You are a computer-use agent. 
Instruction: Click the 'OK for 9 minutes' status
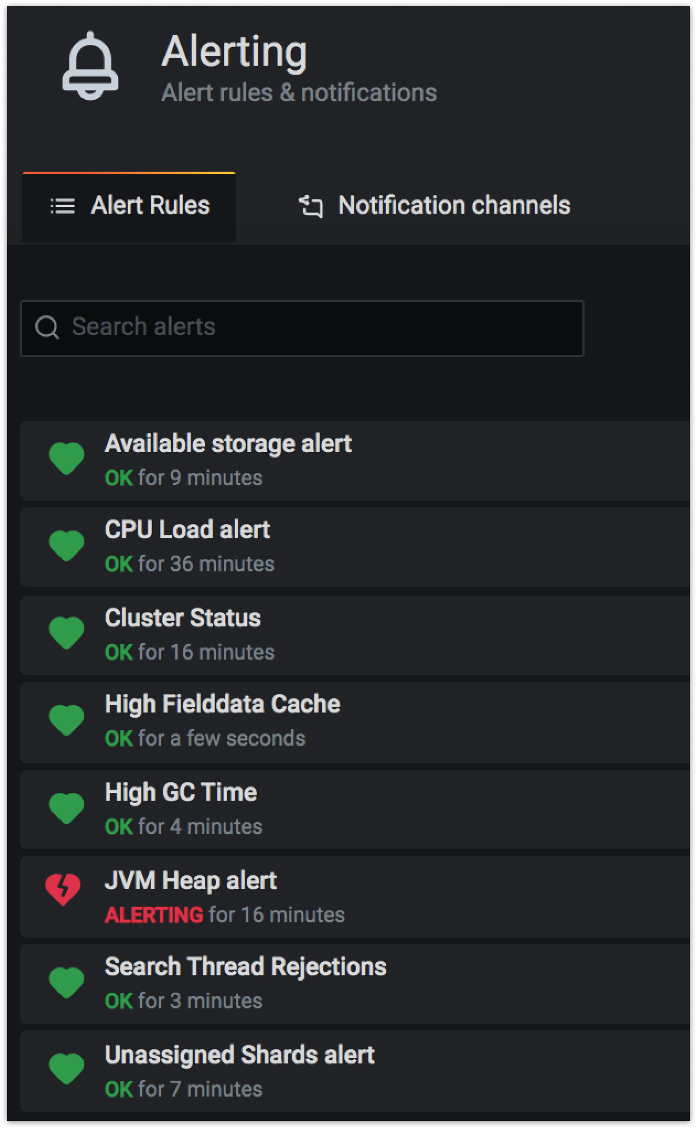tap(183, 478)
